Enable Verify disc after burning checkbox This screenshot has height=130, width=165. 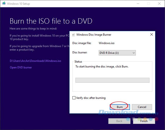point(74,98)
